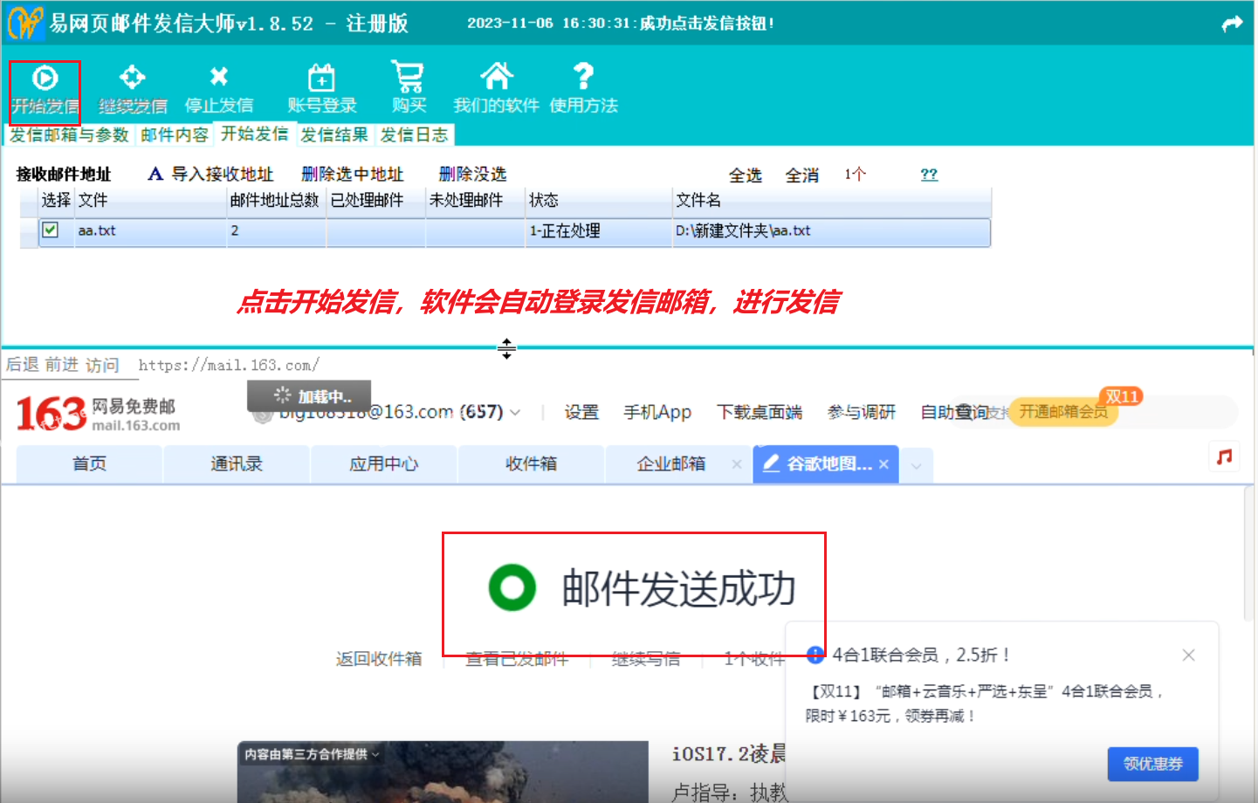The width and height of the screenshot is (1258, 803).
Task: Click 全消 deselect all
Action: (801, 175)
